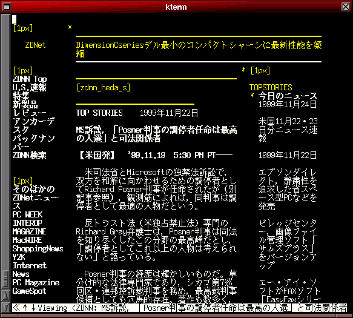Open the U.S.速報 link
Viewport: 353px width, 318px height.
coord(30,87)
